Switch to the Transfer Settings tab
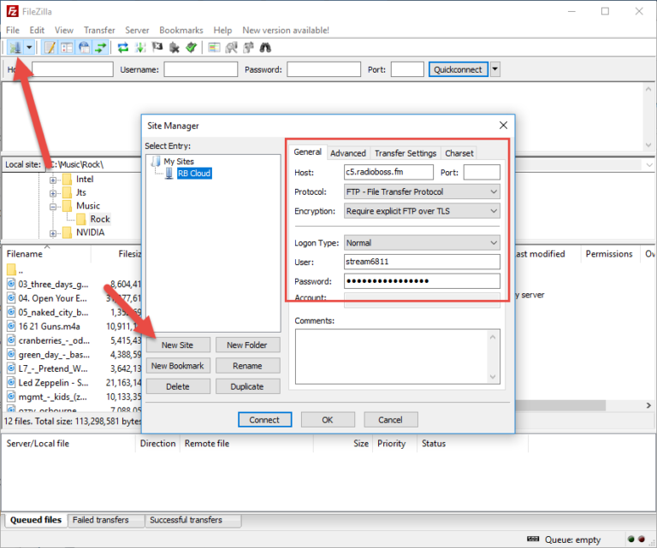 [x=405, y=153]
